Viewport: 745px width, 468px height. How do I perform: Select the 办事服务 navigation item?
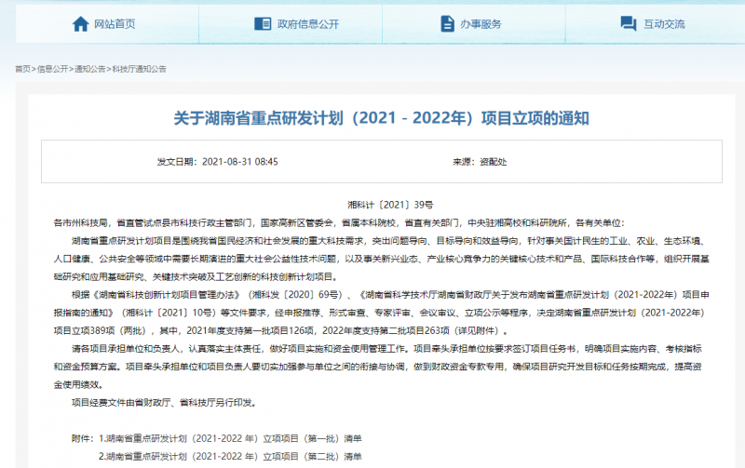[x=480, y=24]
